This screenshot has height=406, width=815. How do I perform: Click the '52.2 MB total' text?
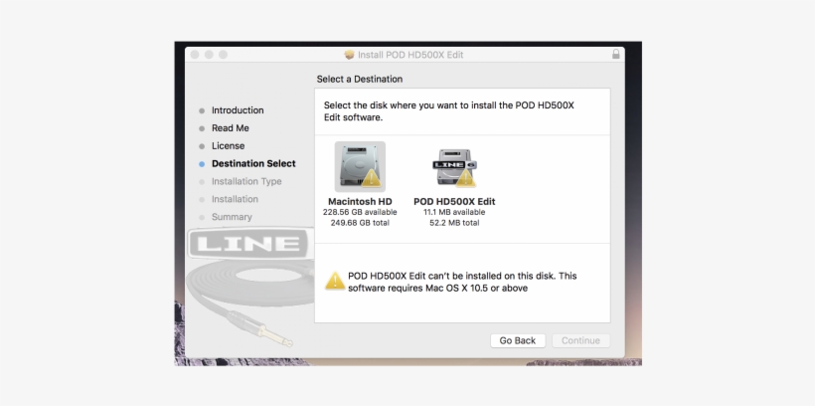tap(454, 223)
